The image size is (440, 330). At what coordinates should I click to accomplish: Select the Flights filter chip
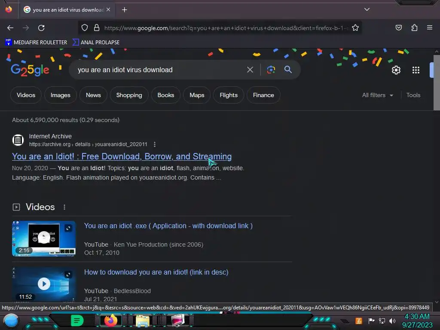(x=229, y=95)
